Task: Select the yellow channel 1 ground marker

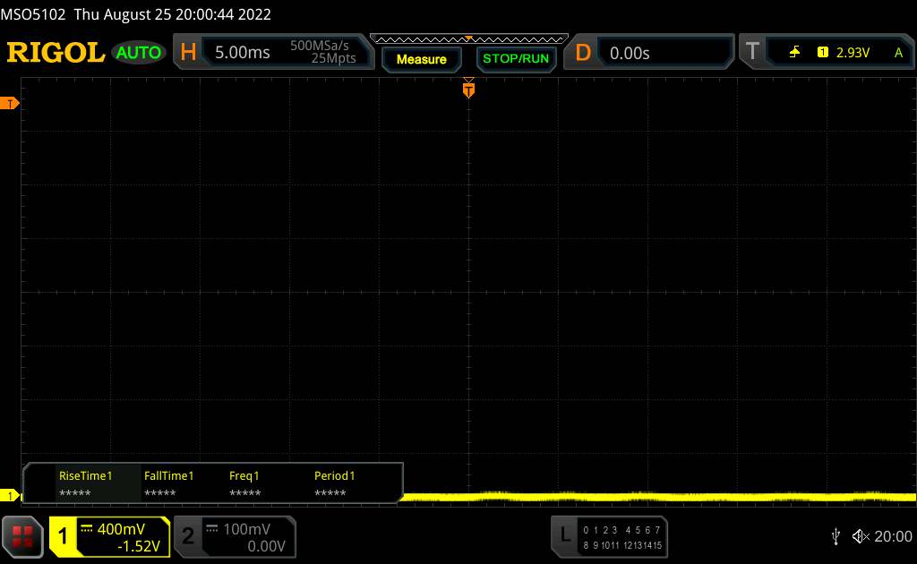Action: point(9,496)
